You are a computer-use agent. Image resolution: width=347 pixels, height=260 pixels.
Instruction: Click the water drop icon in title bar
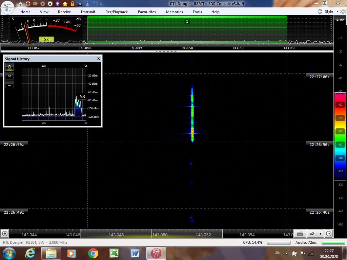[x=87, y=4]
